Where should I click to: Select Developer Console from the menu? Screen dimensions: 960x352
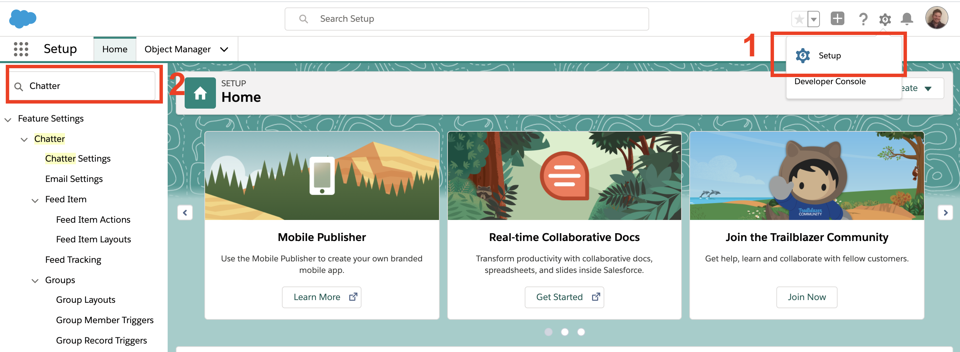(829, 81)
